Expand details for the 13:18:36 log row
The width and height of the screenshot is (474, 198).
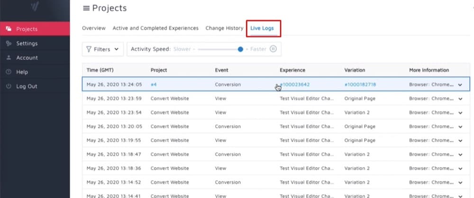pyautogui.click(x=460, y=168)
